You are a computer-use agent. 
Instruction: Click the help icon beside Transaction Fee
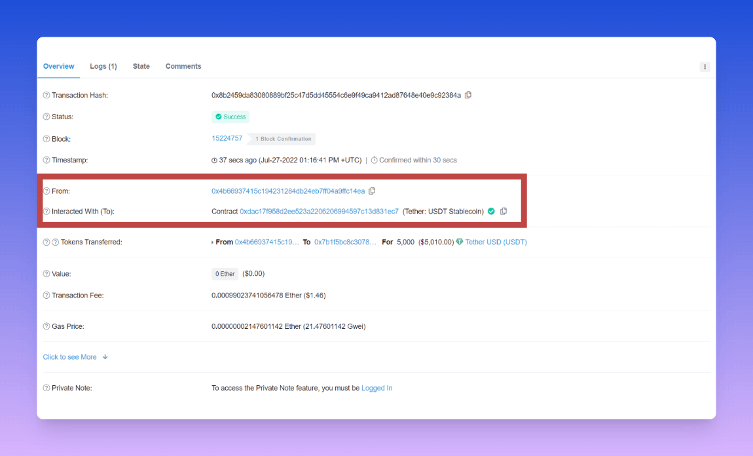46,295
